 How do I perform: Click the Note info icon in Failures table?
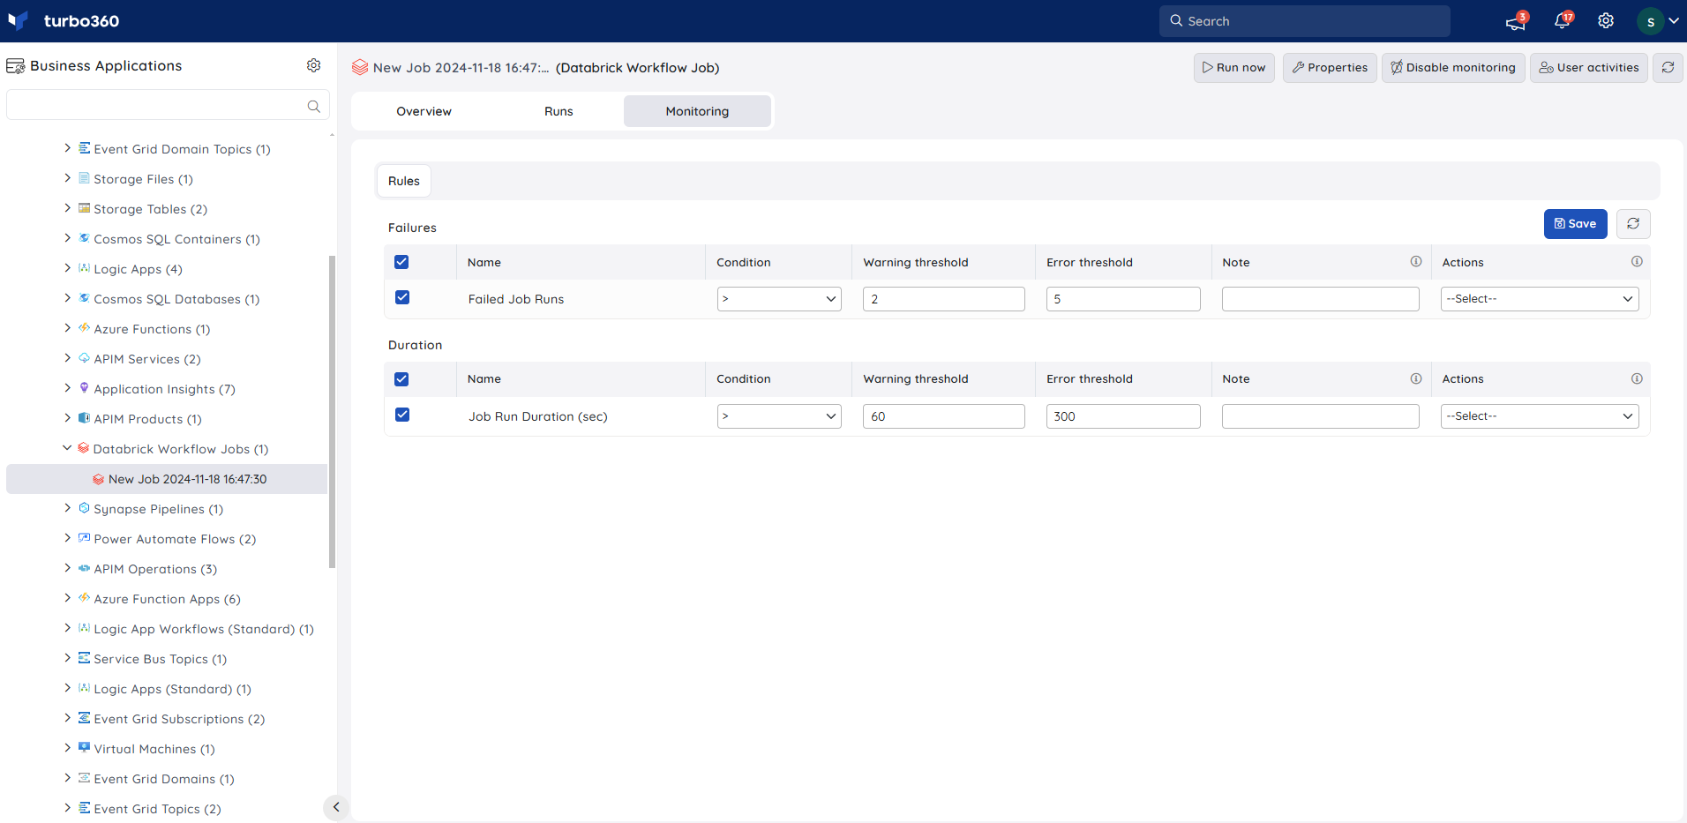coord(1416,261)
